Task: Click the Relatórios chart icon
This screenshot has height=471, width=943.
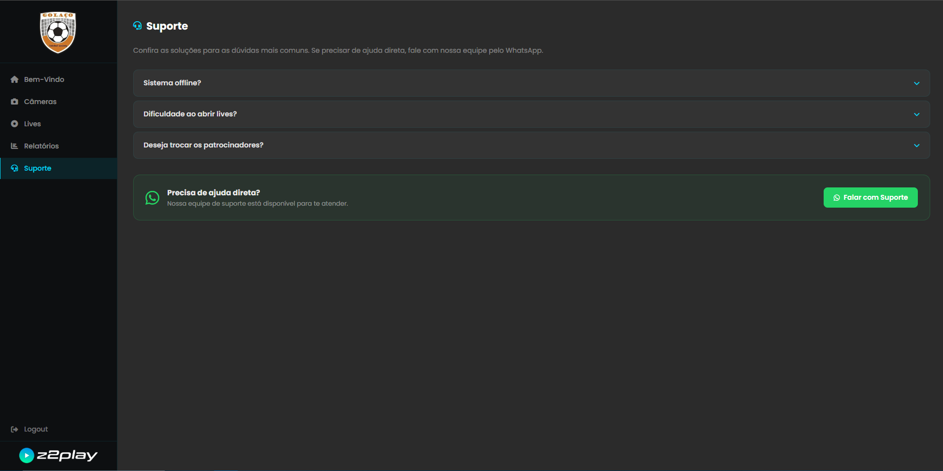Action: click(x=14, y=146)
